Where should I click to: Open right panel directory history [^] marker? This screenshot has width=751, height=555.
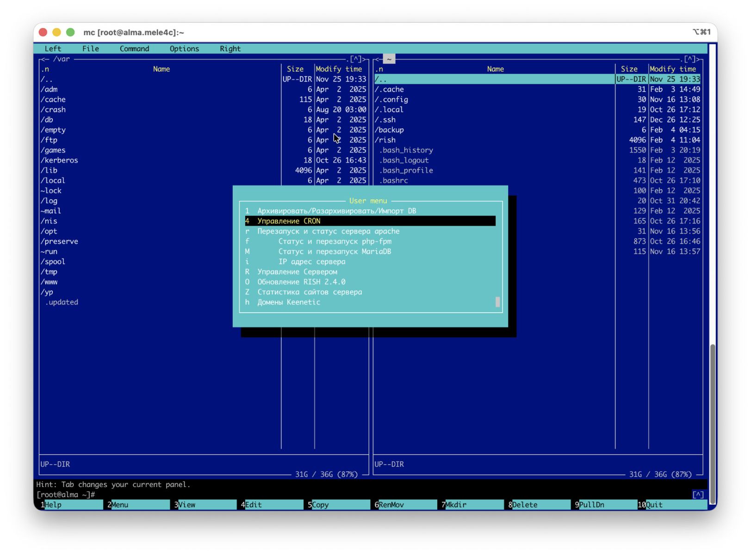[689, 59]
